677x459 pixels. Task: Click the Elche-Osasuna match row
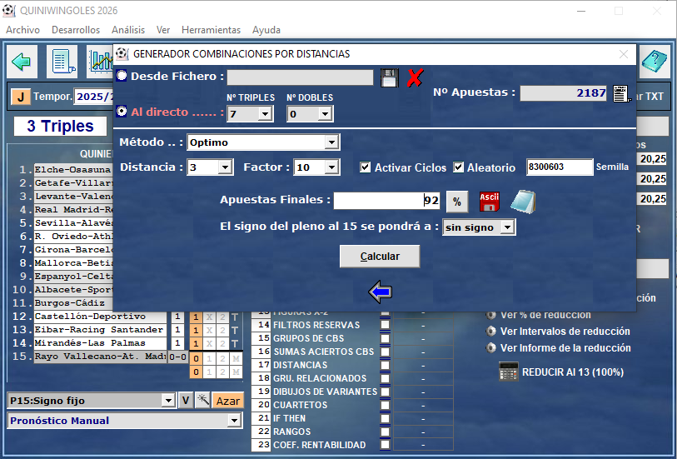click(73, 169)
